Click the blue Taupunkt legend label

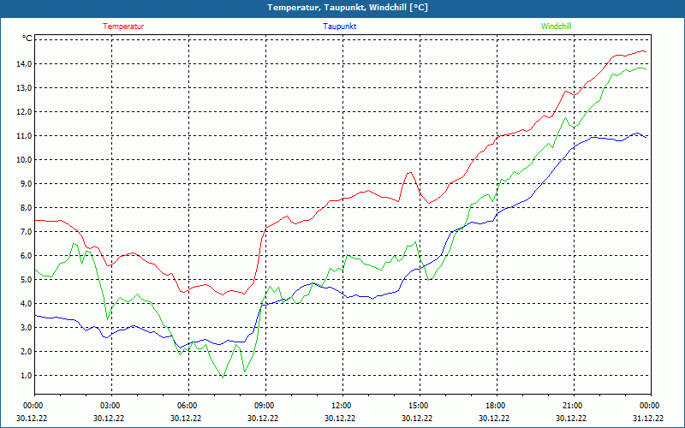(x=339, y=27)
